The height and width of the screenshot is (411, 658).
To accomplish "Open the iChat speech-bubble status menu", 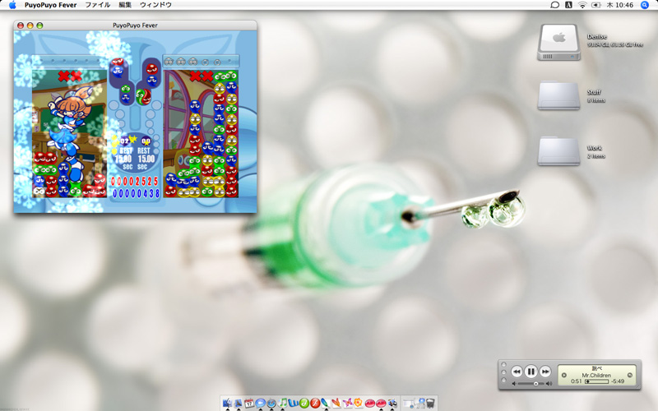I will pyautogui.click(x=554, y=5).
